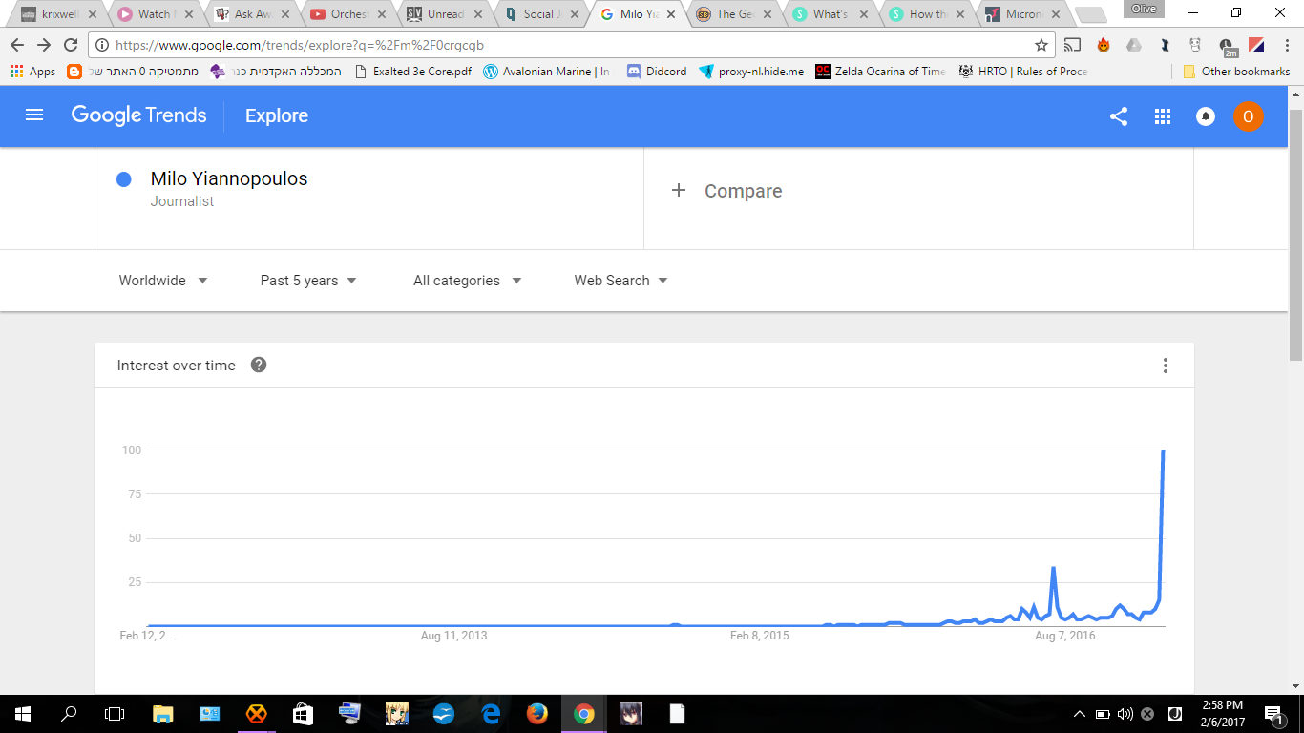Viewport: 1304px width, 733px height.
Task: Expand the Past 5 years dropdown
Action: point(308,281)
